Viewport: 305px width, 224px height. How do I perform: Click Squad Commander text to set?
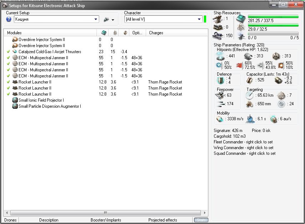[244, 153]
